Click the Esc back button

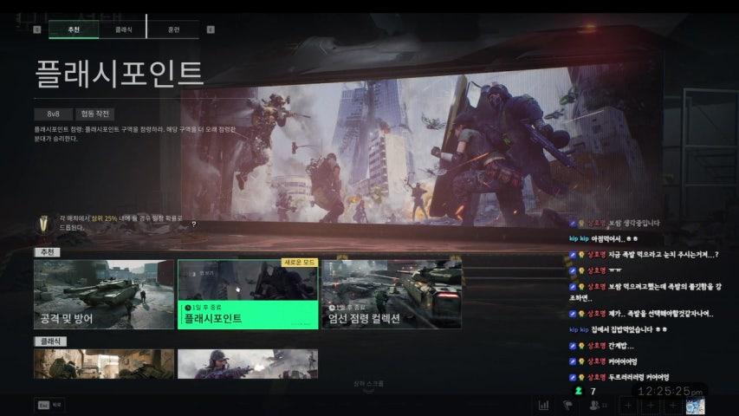pos(49,405)
